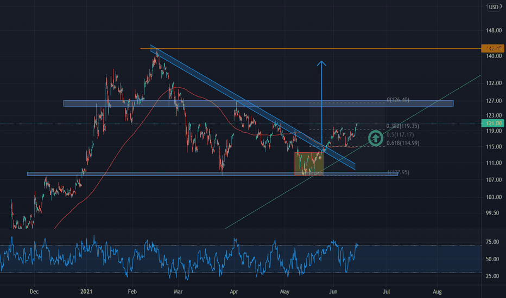The image size is (506, 298).
Task: Select the orange 142.45 price label
Action: (x=492, y=48)
